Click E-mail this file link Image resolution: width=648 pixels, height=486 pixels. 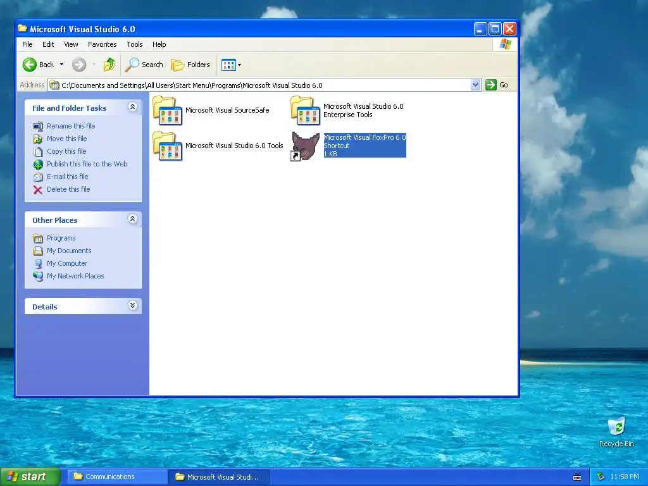coord(67,177)
